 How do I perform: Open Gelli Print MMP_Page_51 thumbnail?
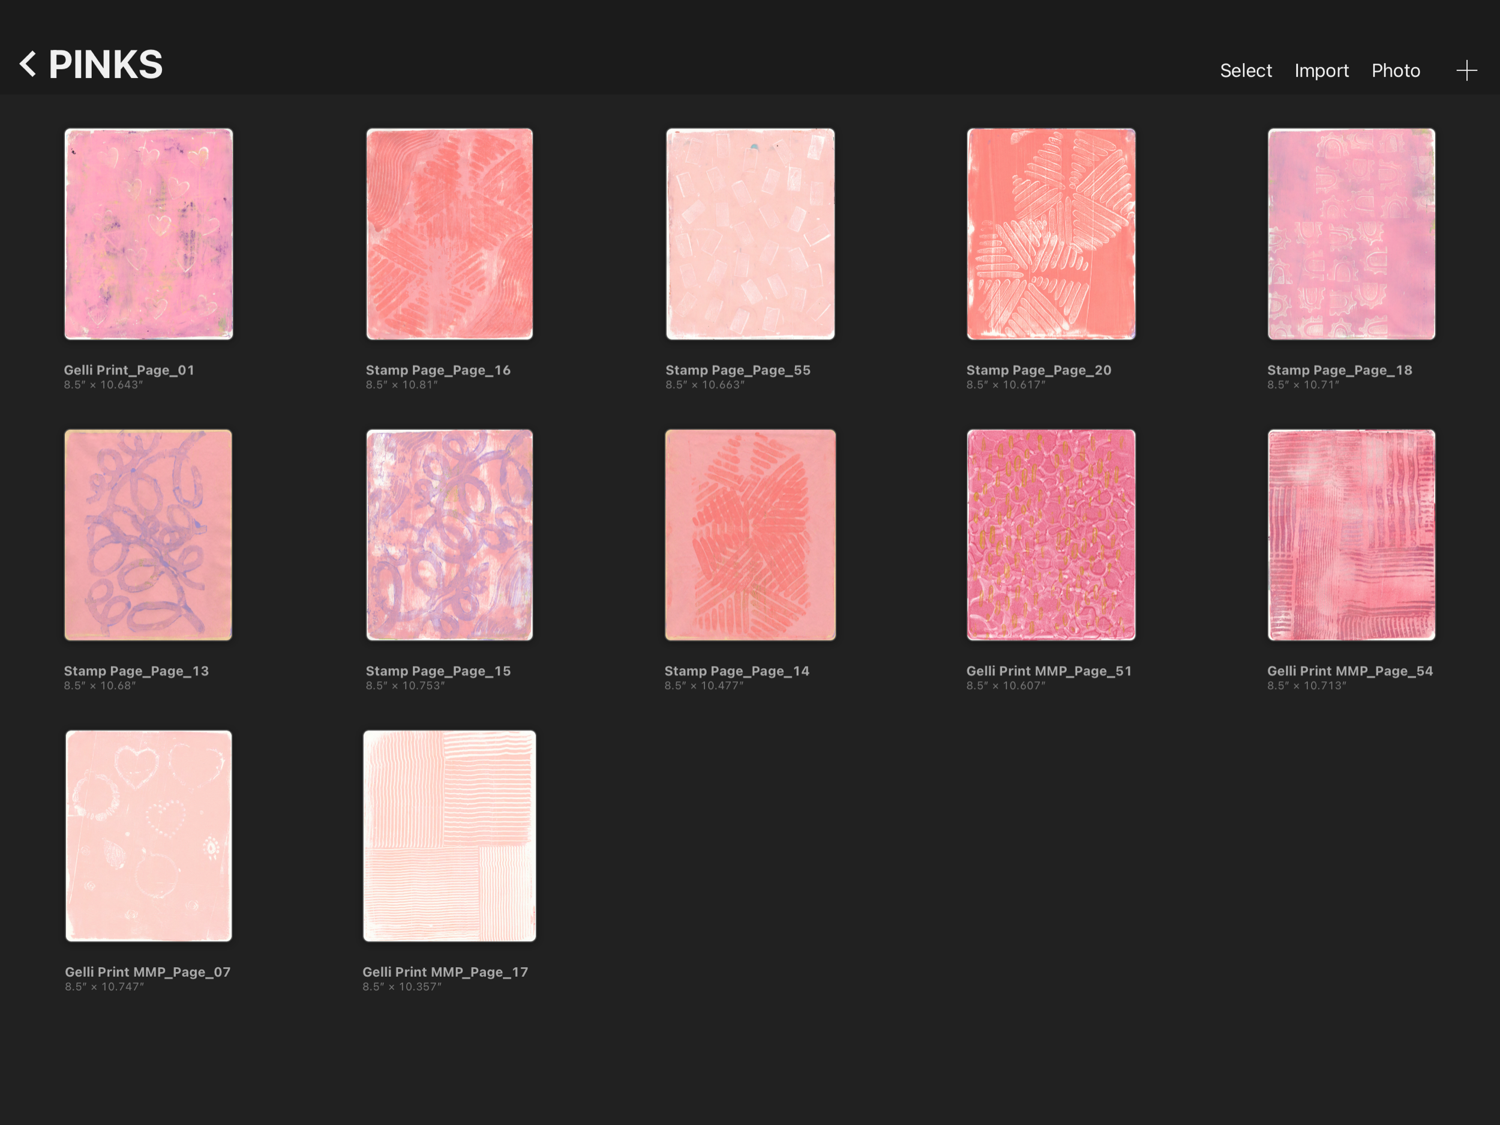click(1051, 535)
